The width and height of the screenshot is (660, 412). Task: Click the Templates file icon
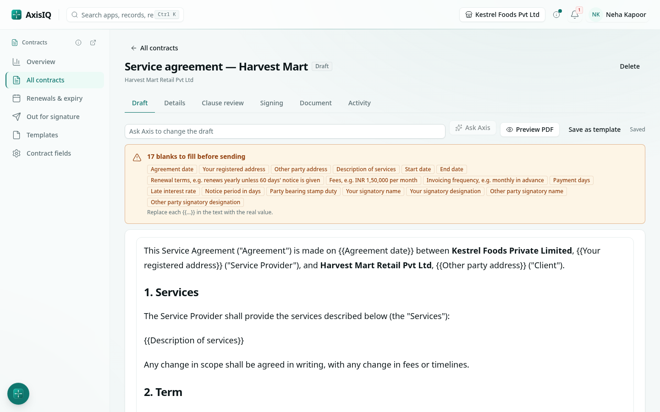[16, 135]
